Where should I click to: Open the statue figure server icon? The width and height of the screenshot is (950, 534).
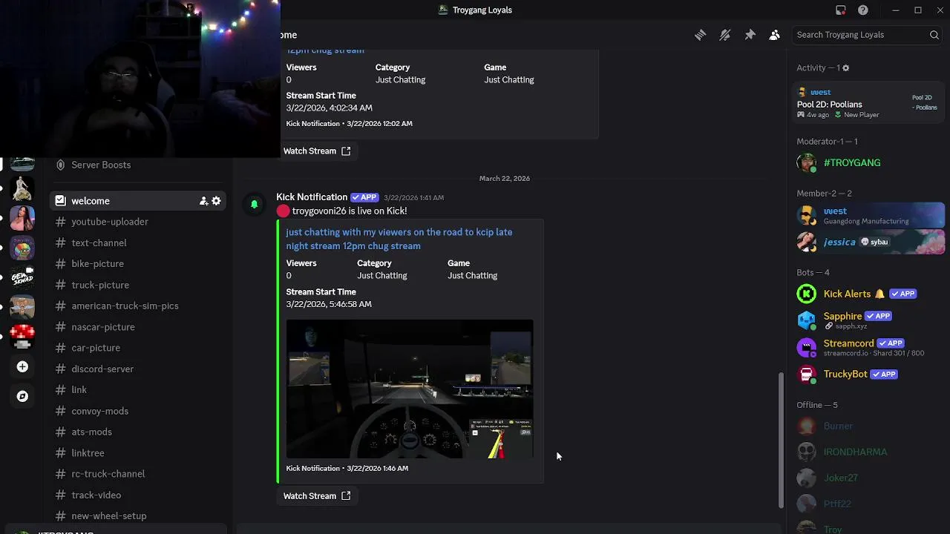(x=22, y=188)
